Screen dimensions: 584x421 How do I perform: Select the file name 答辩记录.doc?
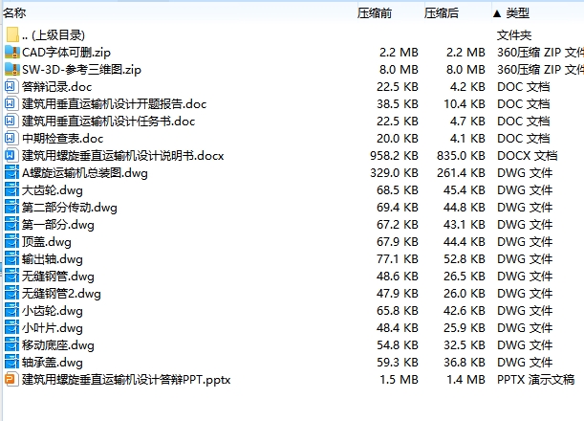coord(57,87)
